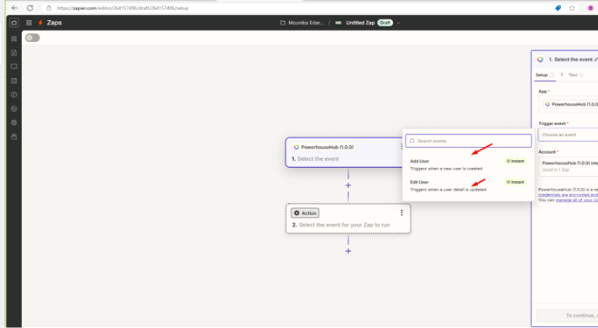Viewport: 598px width, 328px height.
Task: Add a step via plus between the steps
Action: [349, 185]
